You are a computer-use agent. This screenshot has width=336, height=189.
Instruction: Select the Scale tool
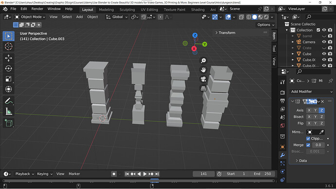click(9, 79)
